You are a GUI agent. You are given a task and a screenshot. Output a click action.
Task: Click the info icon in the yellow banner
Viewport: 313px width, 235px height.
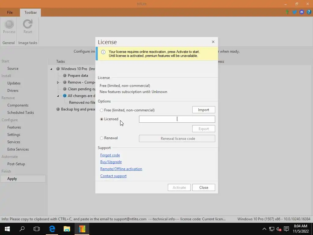pos(103,52)
